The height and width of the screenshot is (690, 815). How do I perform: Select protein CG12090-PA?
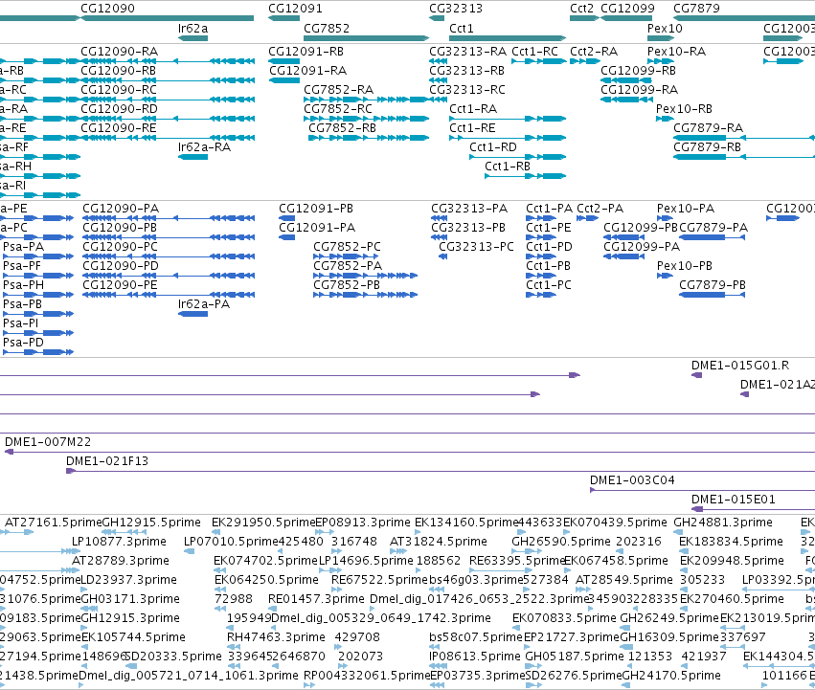click(169, 218)
